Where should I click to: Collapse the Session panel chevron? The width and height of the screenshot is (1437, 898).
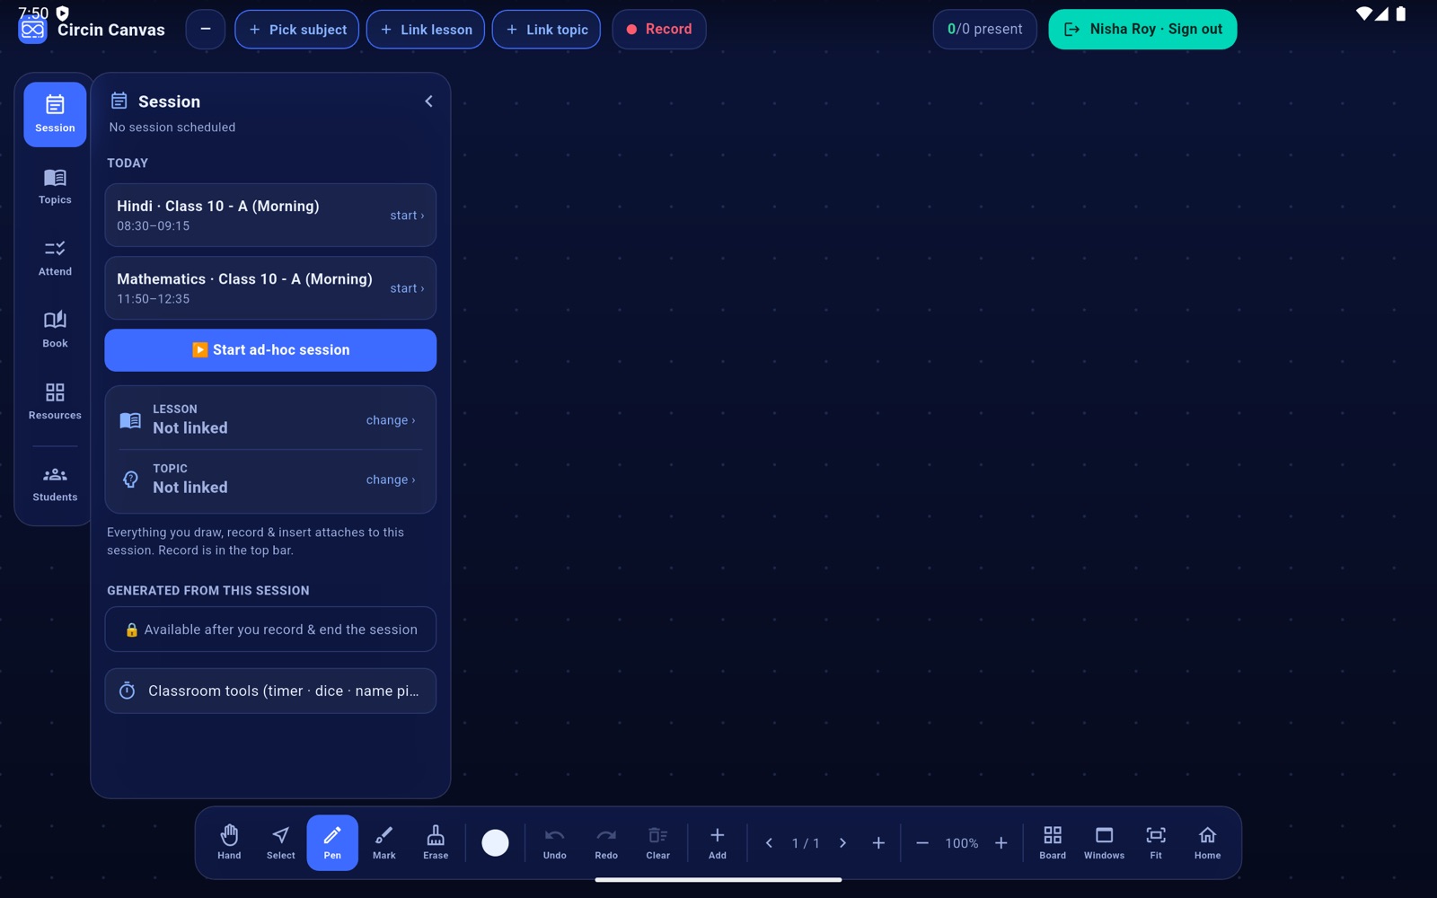click(428, 101)
